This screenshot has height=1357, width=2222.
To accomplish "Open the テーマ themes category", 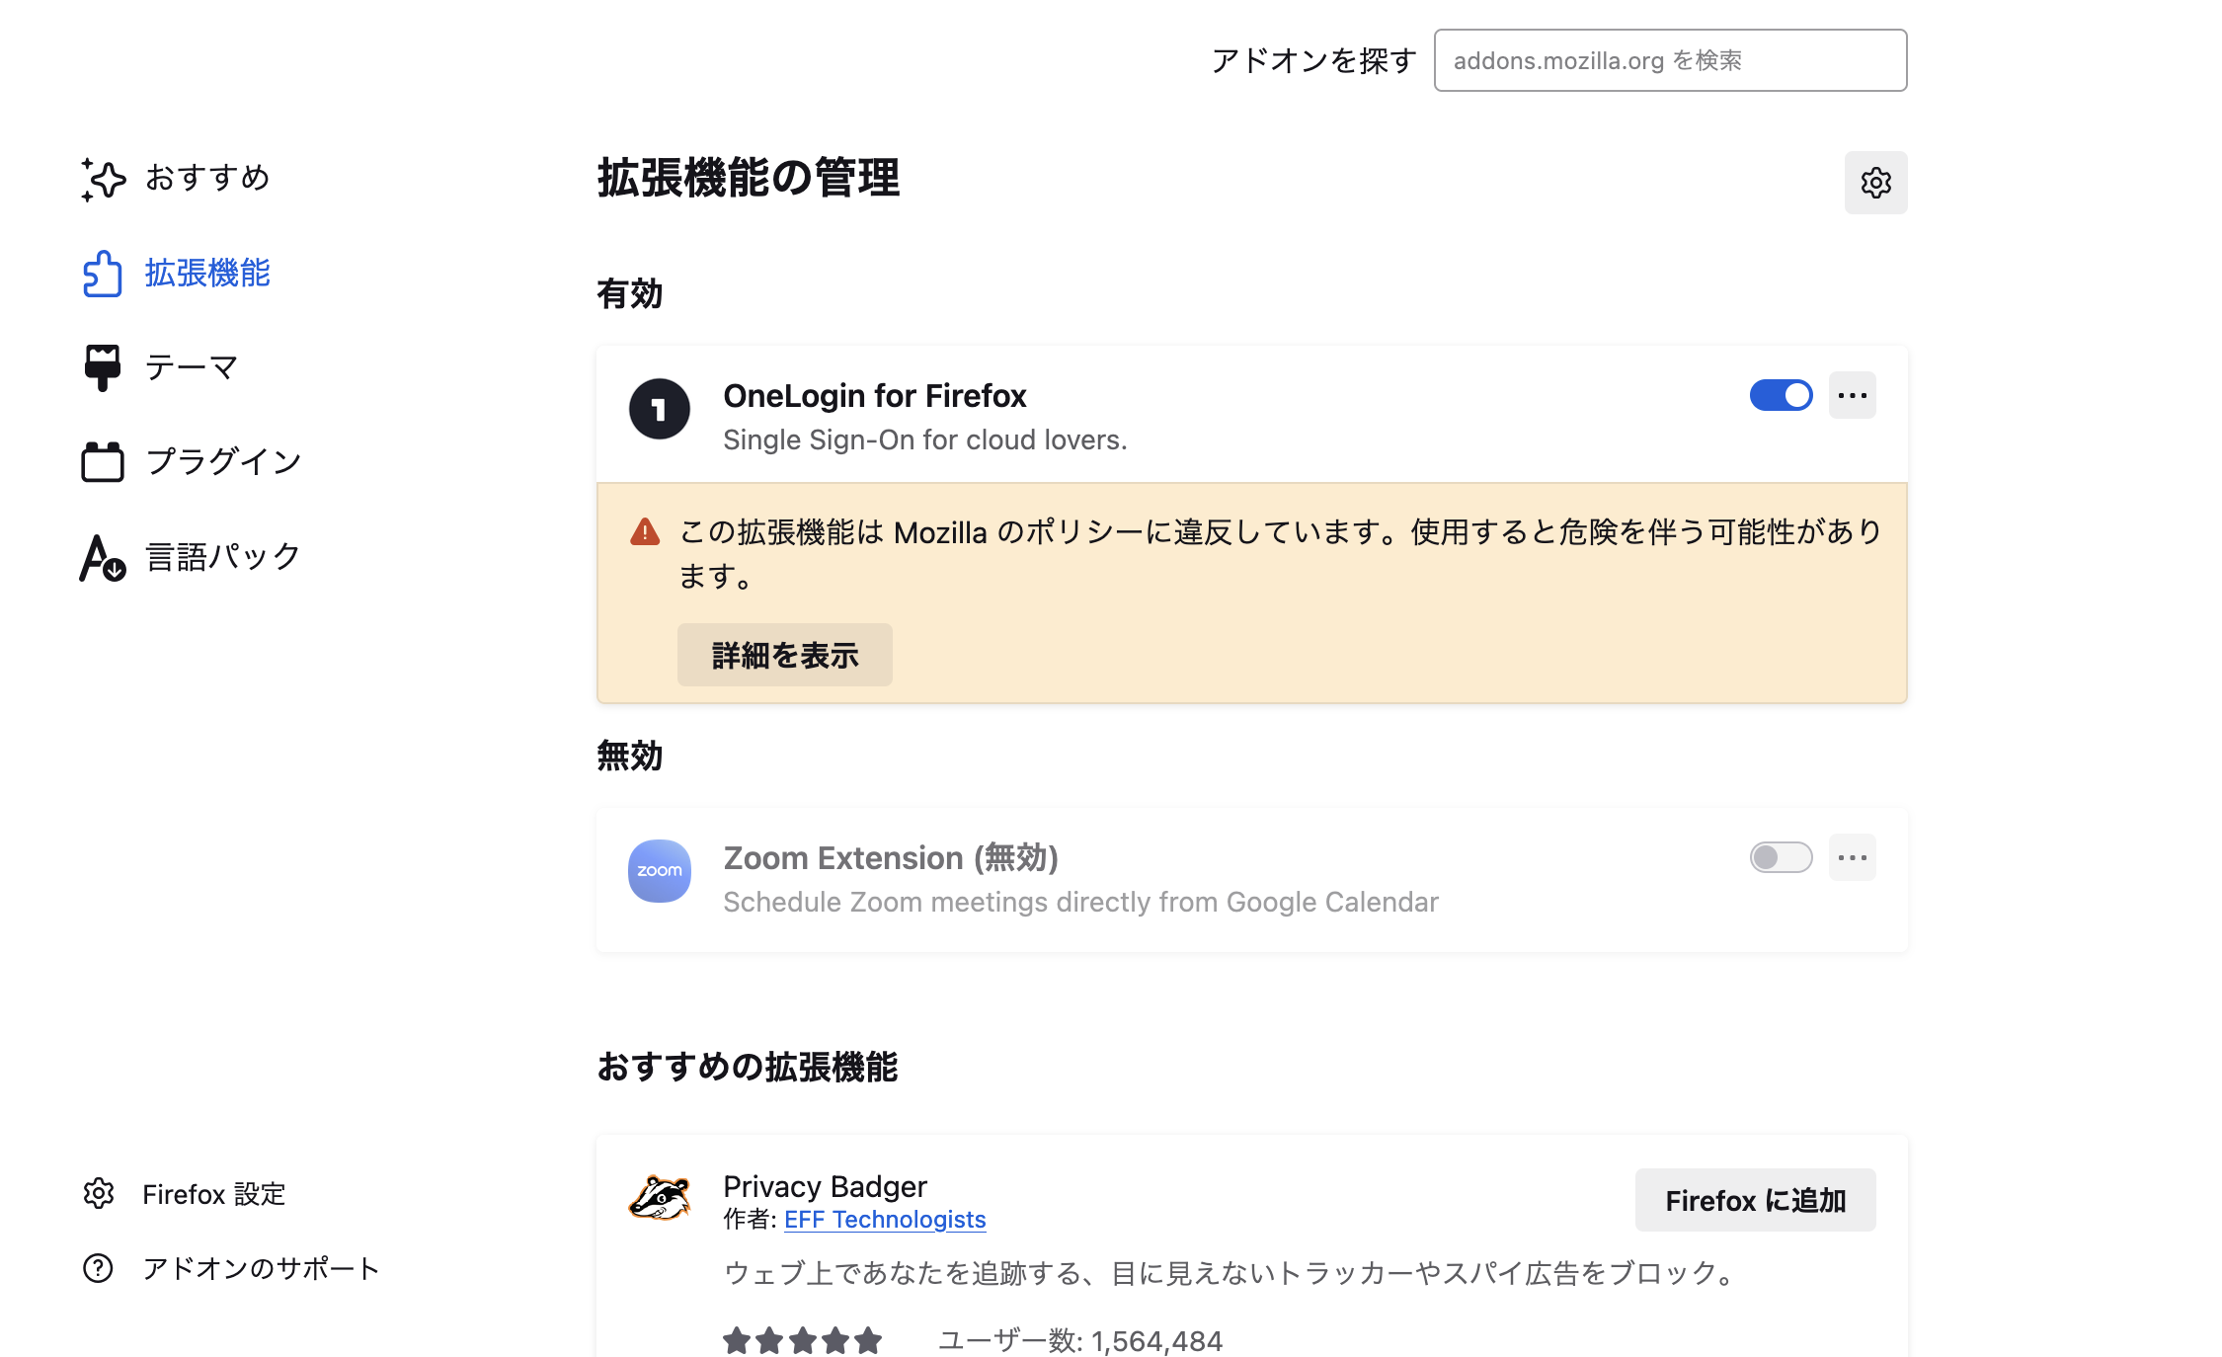I will click(x=160, y=367).
